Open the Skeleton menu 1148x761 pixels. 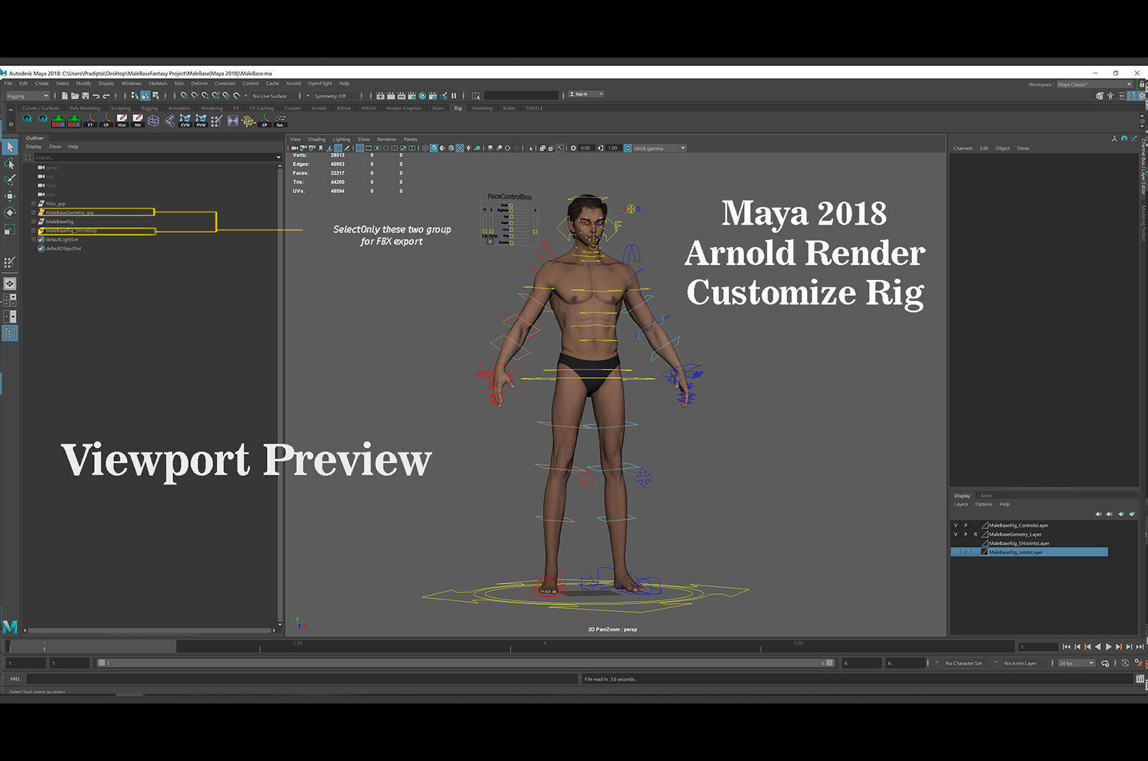158,83
